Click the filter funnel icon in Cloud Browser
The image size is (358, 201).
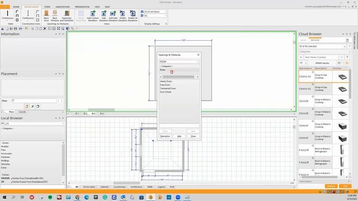[x=347, y=57]
